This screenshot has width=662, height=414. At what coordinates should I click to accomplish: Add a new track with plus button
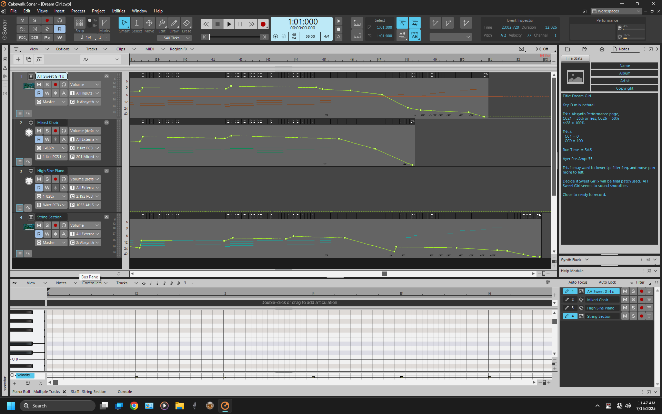[18, 59]
